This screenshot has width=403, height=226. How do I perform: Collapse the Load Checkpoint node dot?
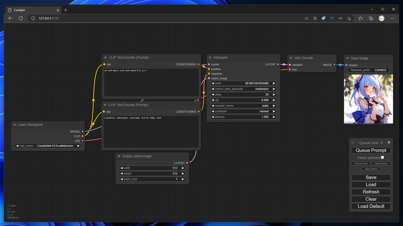click(15, 125)
